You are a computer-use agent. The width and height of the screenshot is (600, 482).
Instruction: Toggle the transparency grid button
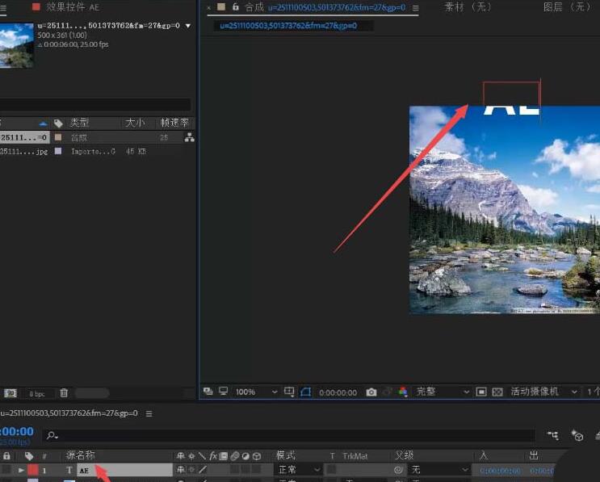(x=497, y=392)
